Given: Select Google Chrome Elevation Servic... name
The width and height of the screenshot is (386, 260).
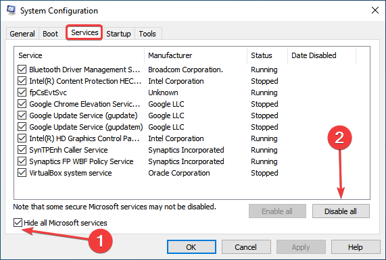Looking at the screenshot, I should click(85, 104).
